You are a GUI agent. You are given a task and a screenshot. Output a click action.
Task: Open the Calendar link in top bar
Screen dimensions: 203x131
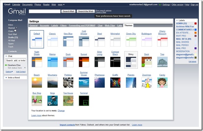click(16, 5)
